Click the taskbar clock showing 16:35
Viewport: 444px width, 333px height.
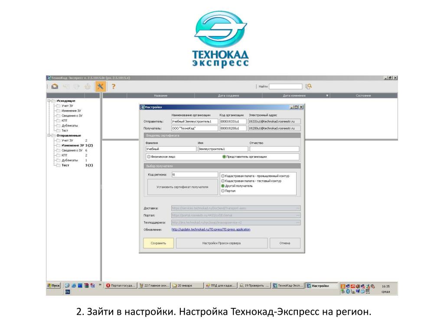tap(385, 286)
